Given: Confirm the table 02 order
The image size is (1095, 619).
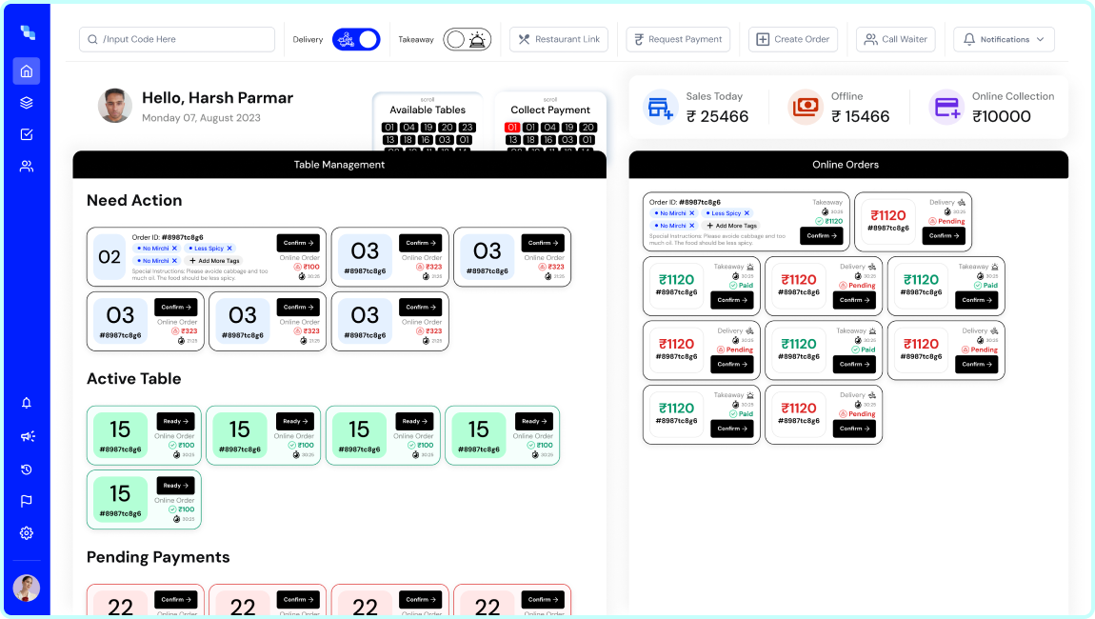Looking at the screenshot, I should pyautogui.click(x=298, y=243).
